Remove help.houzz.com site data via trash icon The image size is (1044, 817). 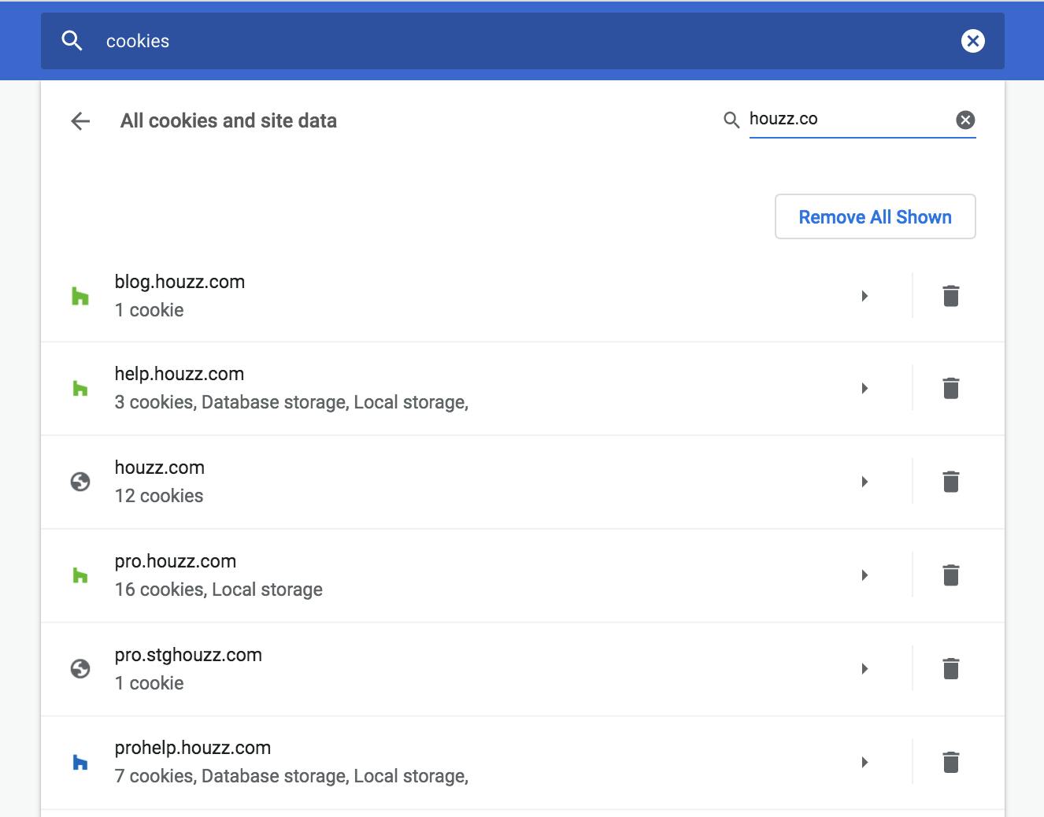coord(950,388)
